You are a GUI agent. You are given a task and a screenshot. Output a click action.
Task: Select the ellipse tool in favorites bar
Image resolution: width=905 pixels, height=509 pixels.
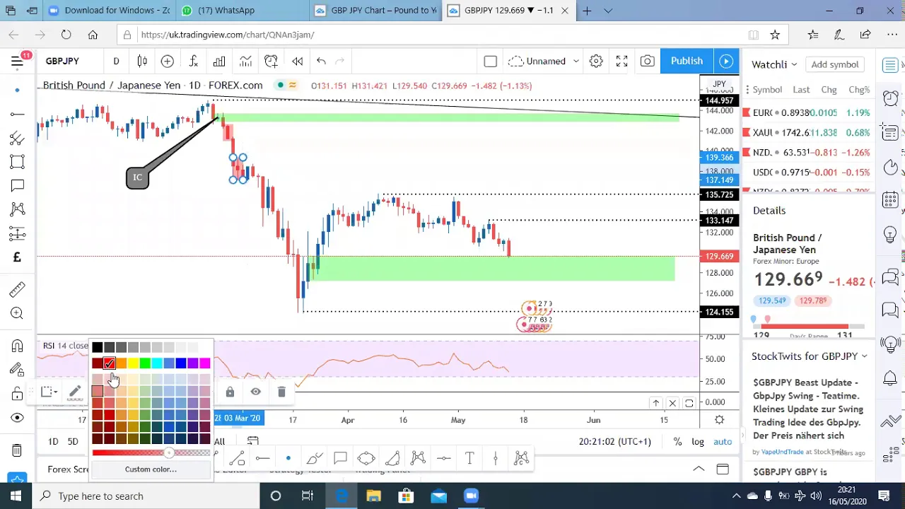[x=366, y=459]
